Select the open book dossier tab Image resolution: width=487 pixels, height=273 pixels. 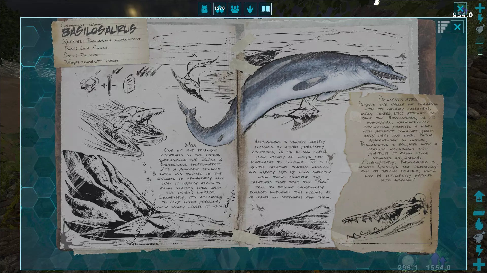click(x=265, y=9)
